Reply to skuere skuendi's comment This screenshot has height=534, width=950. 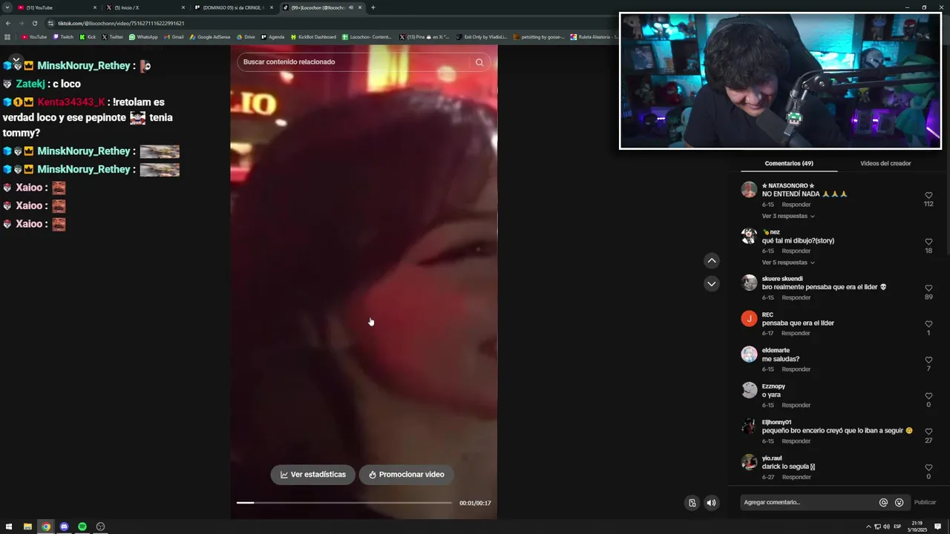(796, 297)
